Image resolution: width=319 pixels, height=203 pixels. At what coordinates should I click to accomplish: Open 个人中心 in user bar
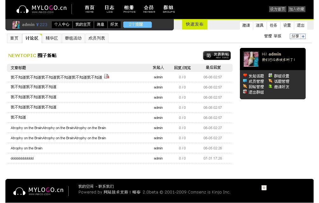click(62, 24)
